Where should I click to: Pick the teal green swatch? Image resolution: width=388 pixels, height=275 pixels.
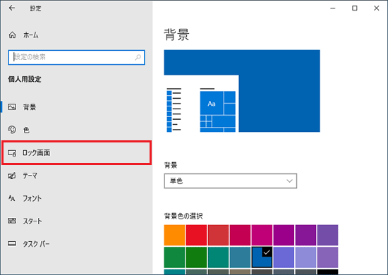click(x=218, y=257)
